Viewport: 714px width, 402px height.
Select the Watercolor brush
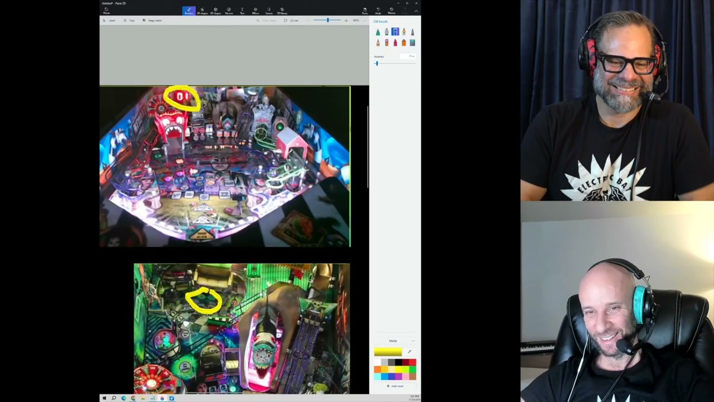point(404,32)
